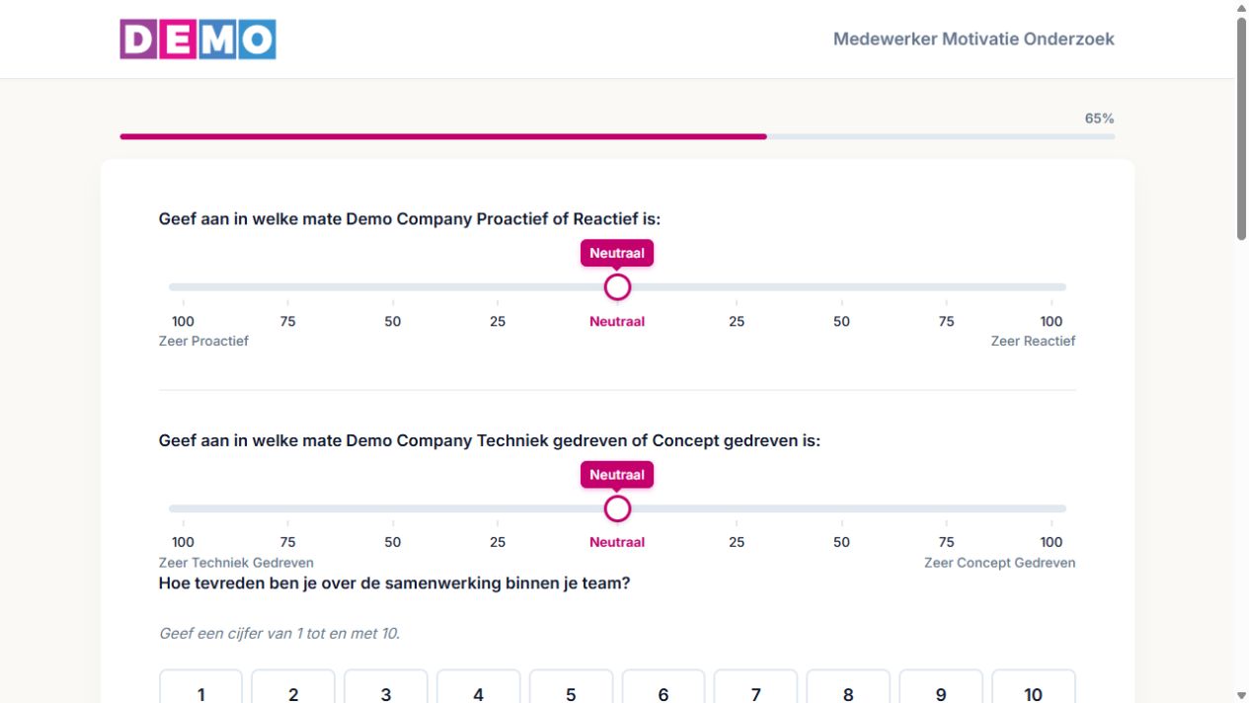This screenshot has height=703, width=1249.
Task: Click the Medewerker Motivatie Onderzoek title
Action: (x=974, y=39)
